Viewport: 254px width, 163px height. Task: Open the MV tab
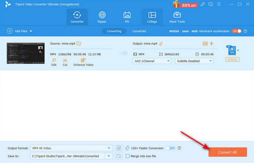127,17
